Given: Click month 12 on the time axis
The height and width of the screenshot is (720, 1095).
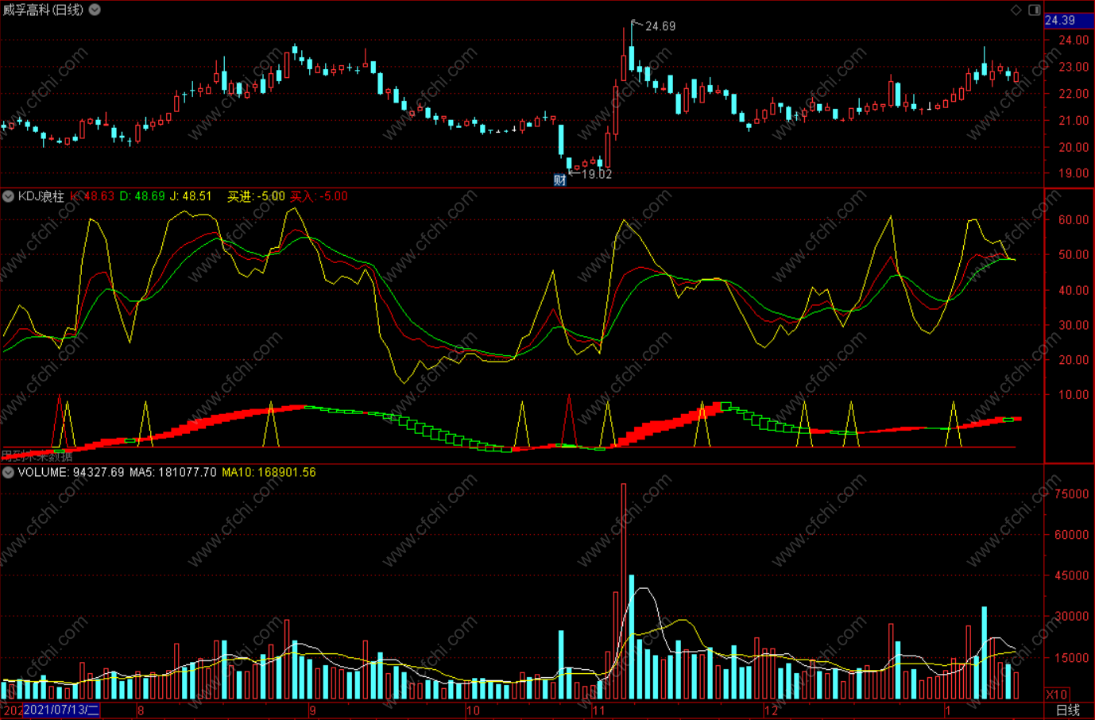Looking at the screenshot, I should (771, 710).
